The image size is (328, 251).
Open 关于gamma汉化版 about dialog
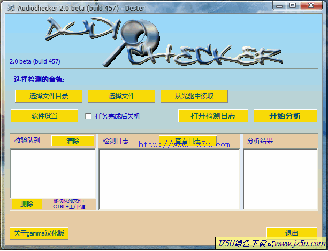click(x=39, y=233)
